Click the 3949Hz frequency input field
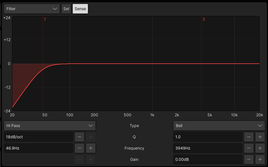The height and width of the screenshot is (167, 268). click(x=207, y=148)
